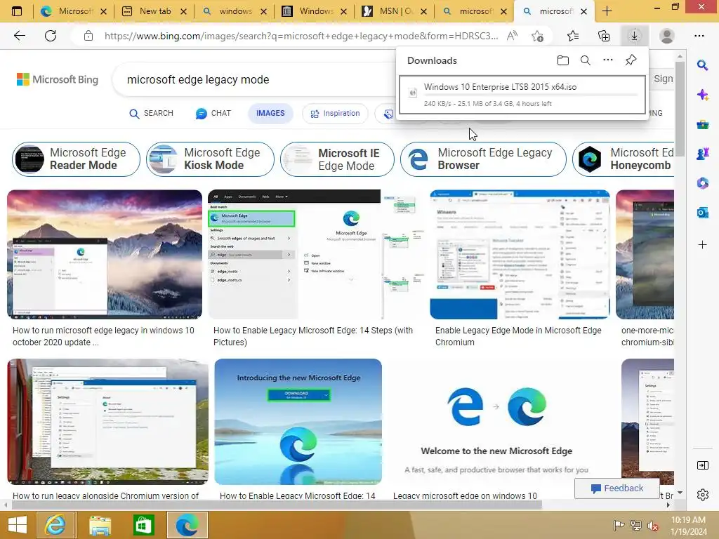Click the site lock icon in address bar

click(x=88, y=36)
